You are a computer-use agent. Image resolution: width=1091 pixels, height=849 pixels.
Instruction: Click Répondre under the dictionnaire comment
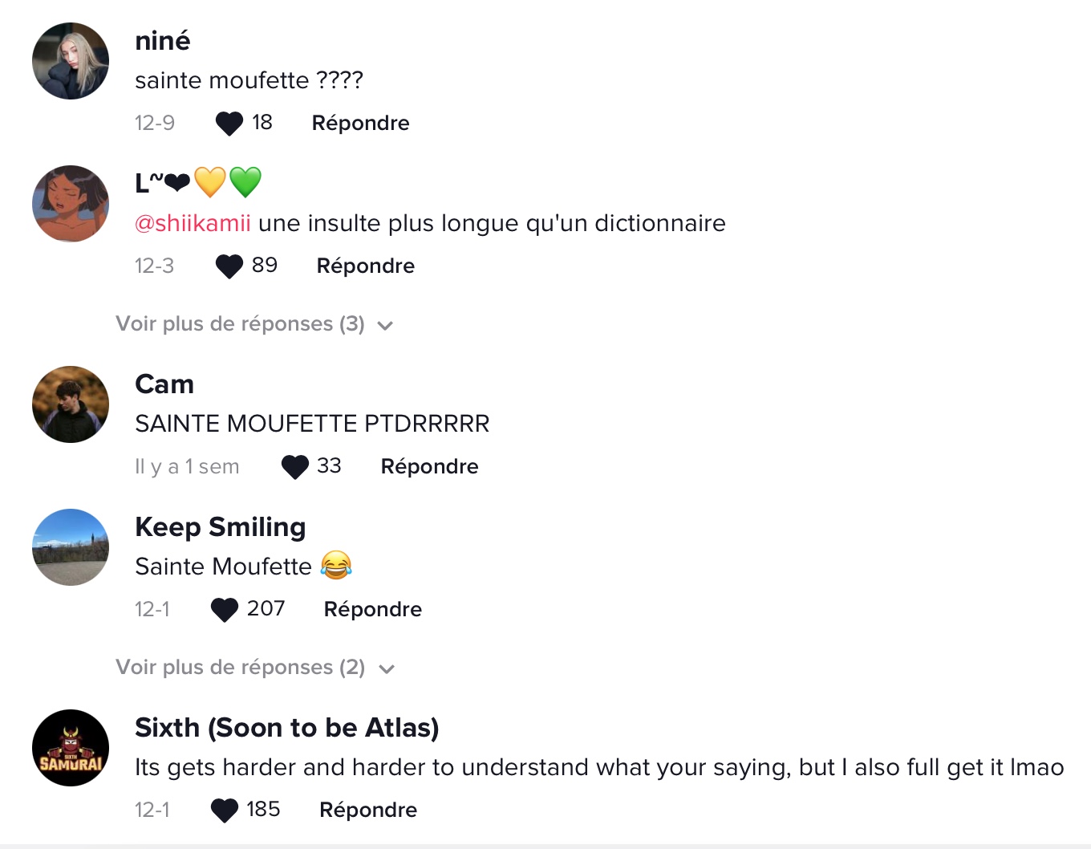(x=366, y=266)
